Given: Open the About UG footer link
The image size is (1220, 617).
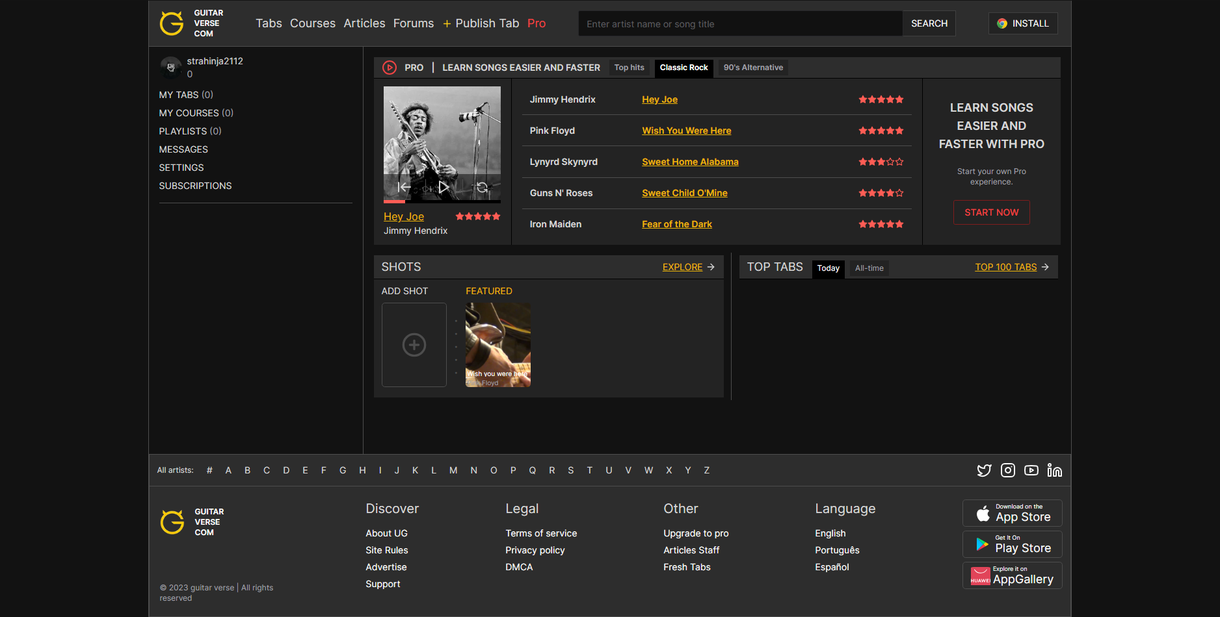Looking at the screenshot, I should click(x=386, y=533).
